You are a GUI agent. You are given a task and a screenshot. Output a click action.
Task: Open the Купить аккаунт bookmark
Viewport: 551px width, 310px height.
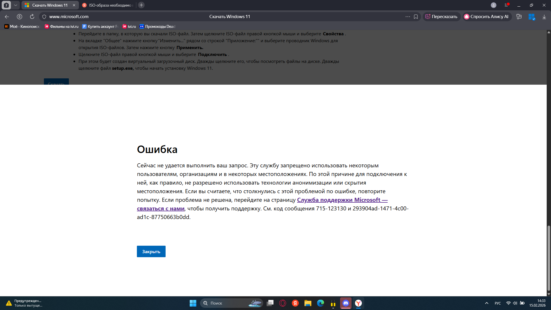[x=100, y=26]
